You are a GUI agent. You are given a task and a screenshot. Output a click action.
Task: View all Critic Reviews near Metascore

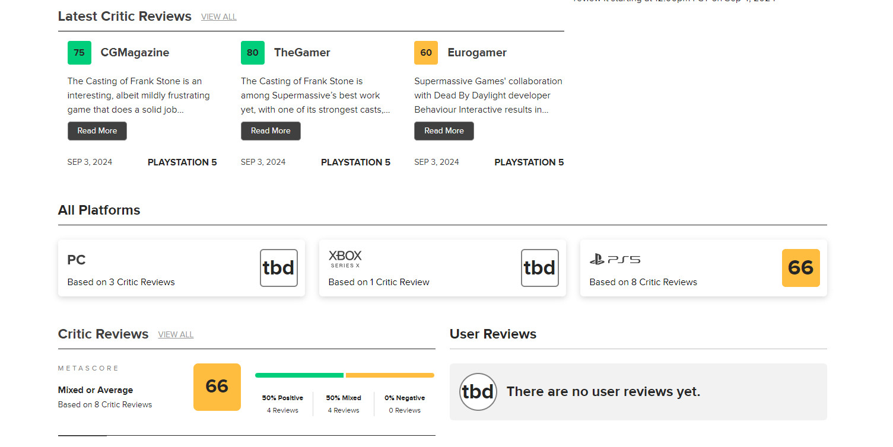176,335
